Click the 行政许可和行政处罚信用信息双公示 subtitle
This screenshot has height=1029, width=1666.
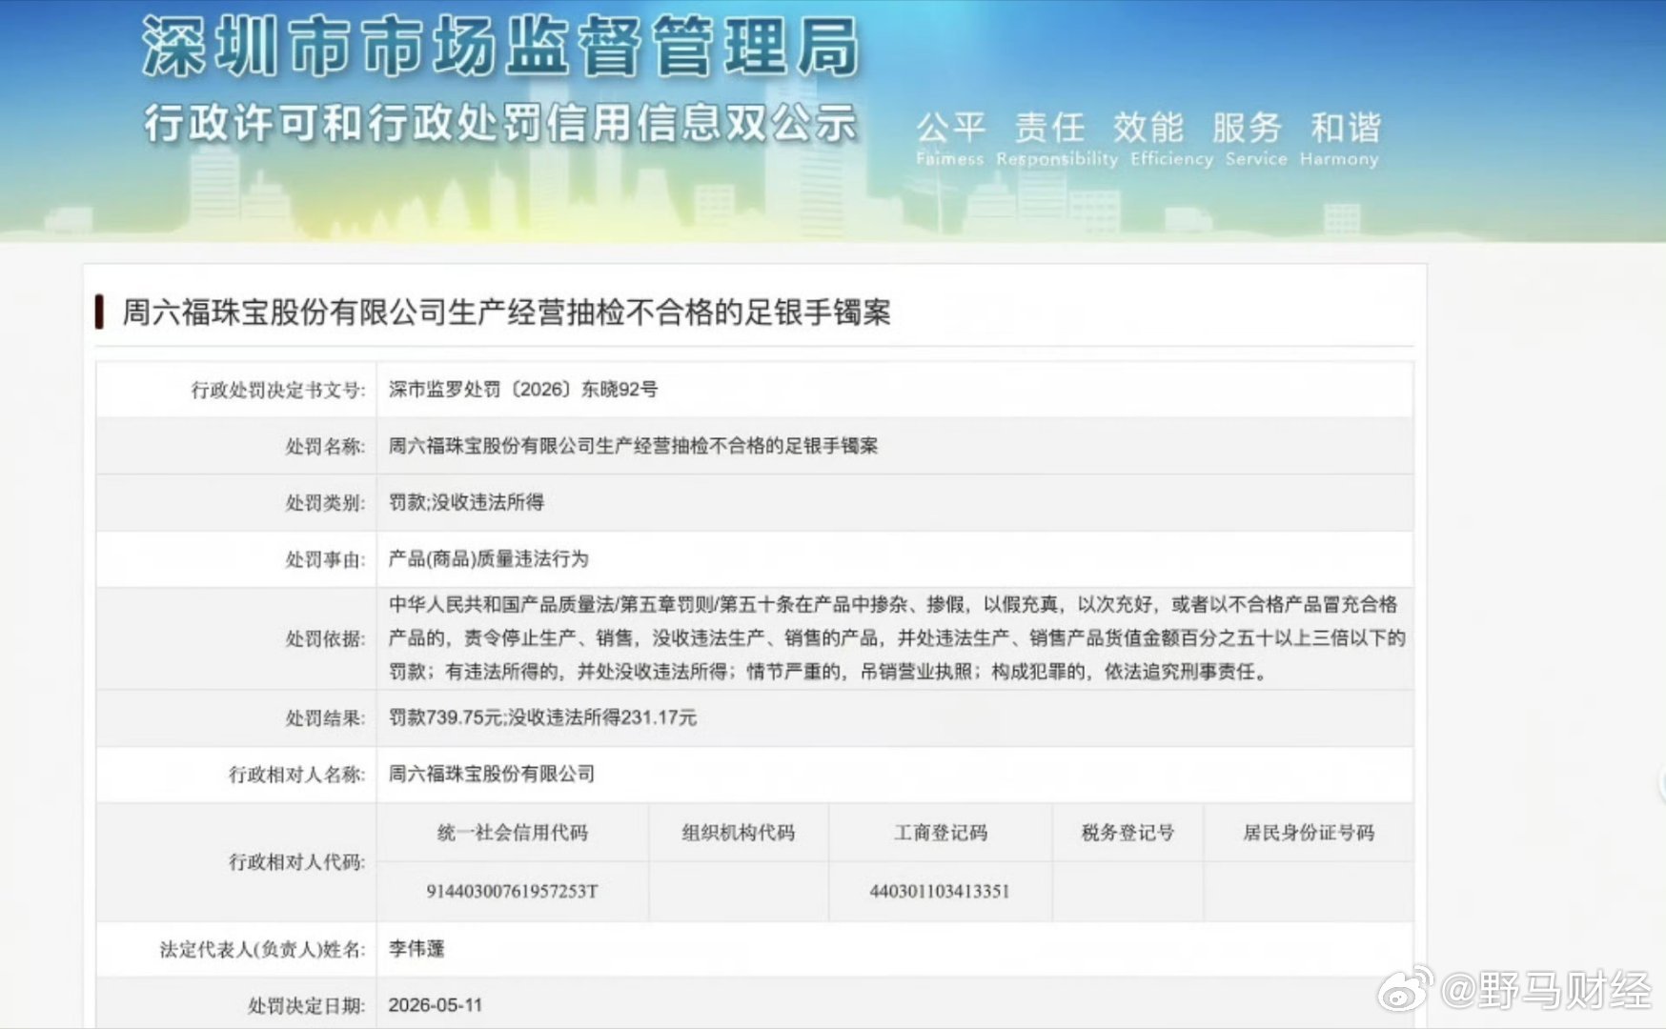click(x=500, y=124)
